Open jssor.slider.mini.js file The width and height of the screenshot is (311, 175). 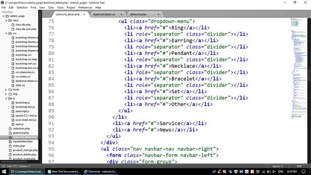(26, 120)
